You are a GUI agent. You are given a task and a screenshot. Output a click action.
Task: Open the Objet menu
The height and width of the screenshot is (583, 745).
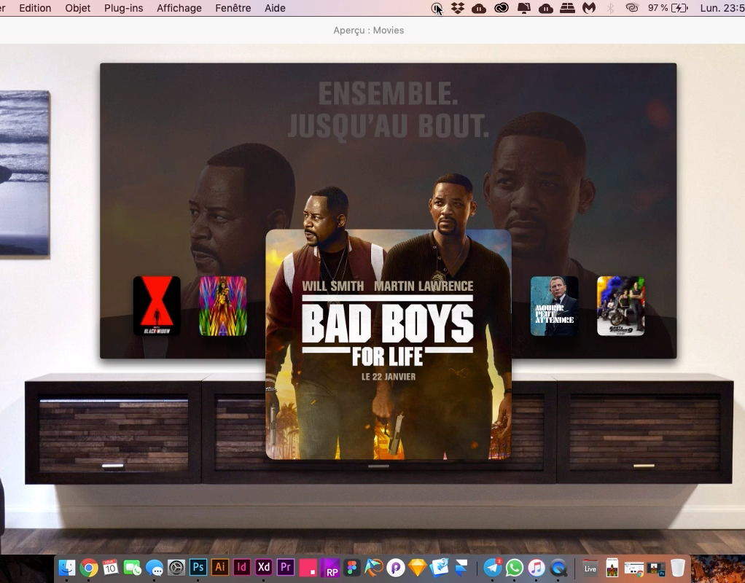pyautogui.click(x=78, y=8)
